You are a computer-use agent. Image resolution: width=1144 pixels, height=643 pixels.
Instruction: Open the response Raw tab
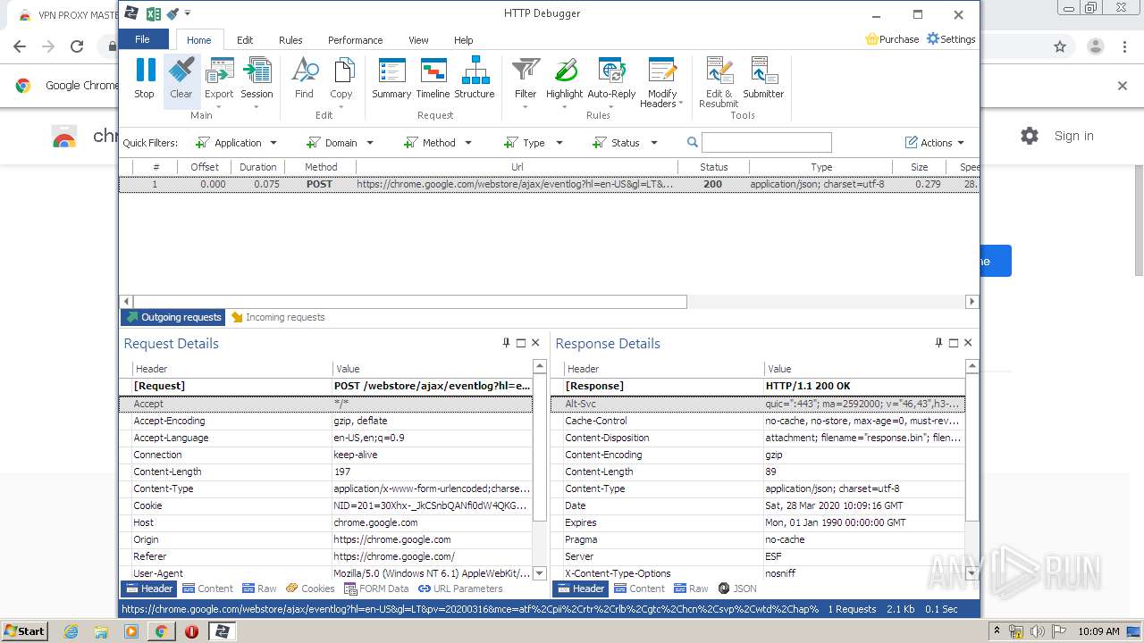pyautogui.click(x=691, y=589)
